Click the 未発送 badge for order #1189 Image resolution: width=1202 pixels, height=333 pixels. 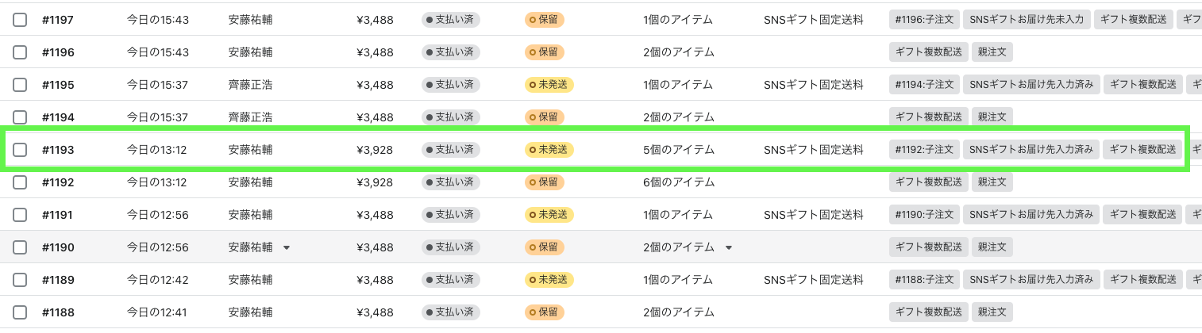click(550, 280)
